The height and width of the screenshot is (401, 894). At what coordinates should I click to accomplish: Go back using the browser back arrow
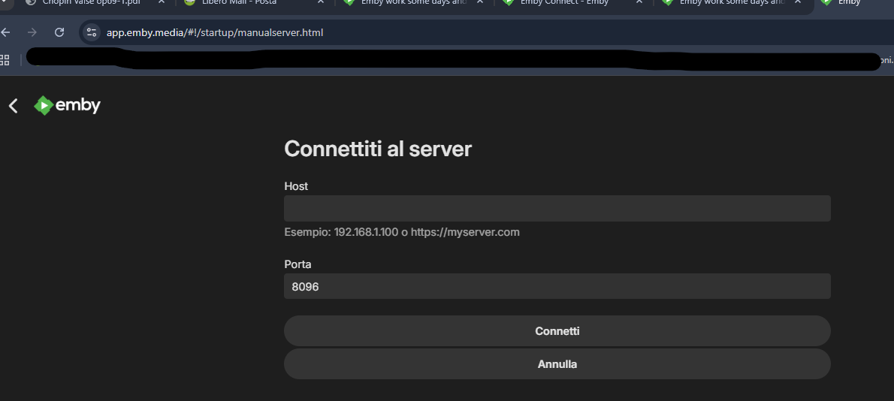[x=6, y=32]
